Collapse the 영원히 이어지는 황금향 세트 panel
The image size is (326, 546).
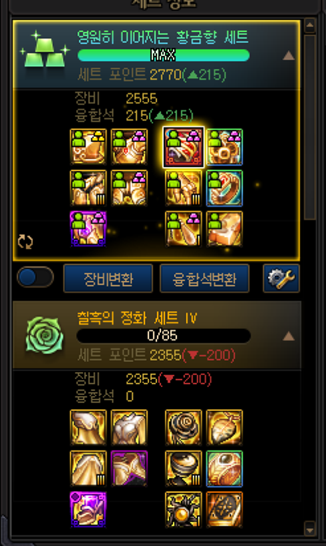[x=289, y=56]
